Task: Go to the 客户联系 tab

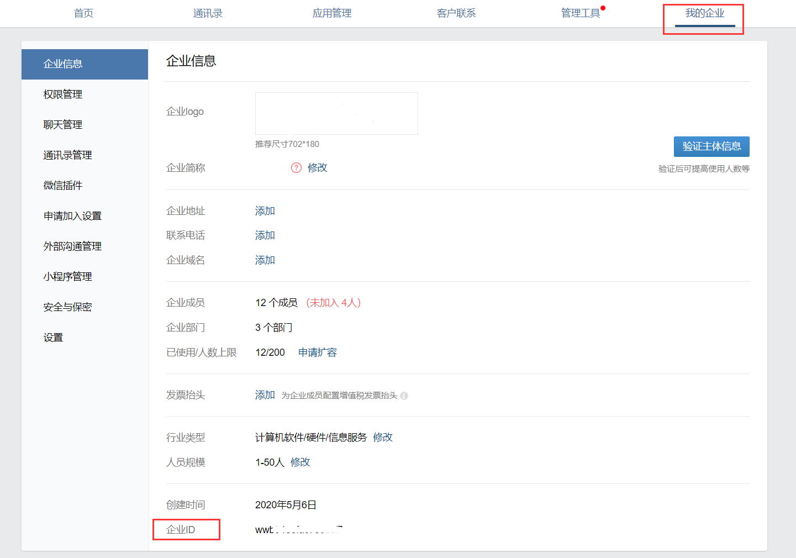Action: (456, 13)
